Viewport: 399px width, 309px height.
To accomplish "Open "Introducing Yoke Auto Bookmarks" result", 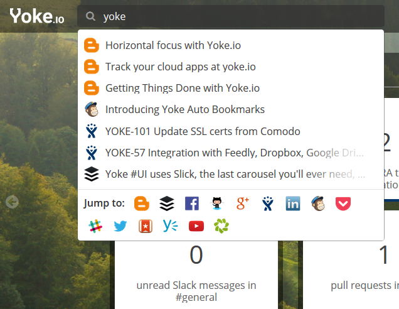I will [184, 109].
